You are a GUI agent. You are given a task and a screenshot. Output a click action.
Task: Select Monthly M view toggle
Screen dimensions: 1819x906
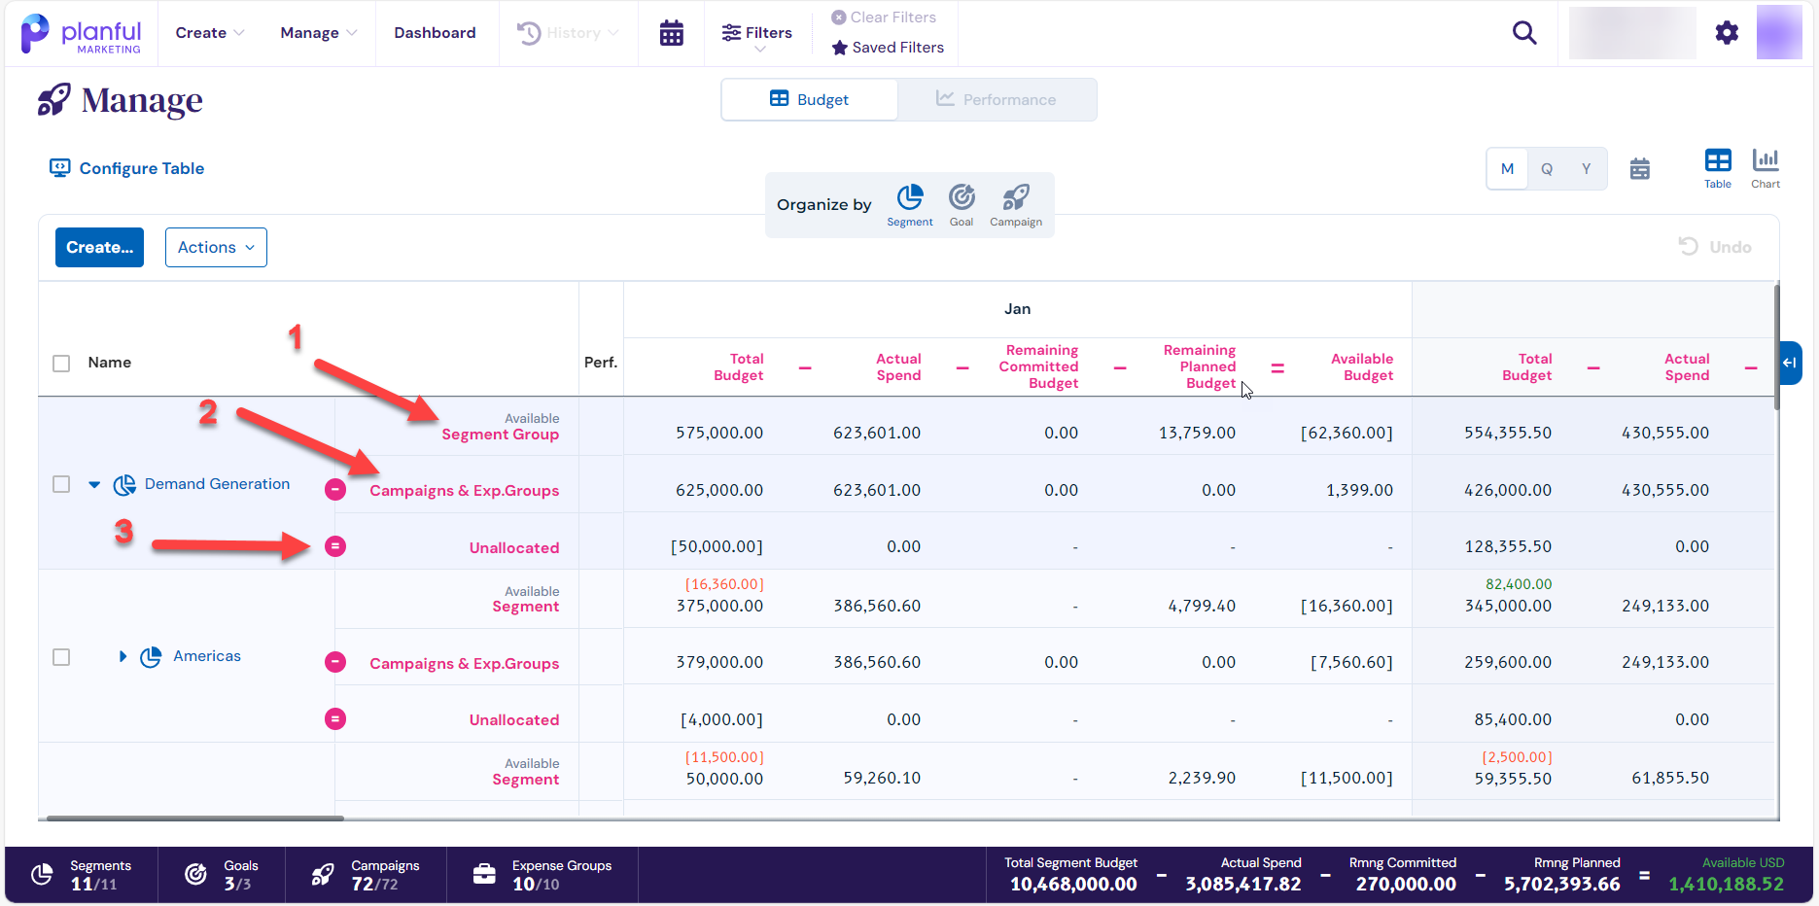(1508, 169)
